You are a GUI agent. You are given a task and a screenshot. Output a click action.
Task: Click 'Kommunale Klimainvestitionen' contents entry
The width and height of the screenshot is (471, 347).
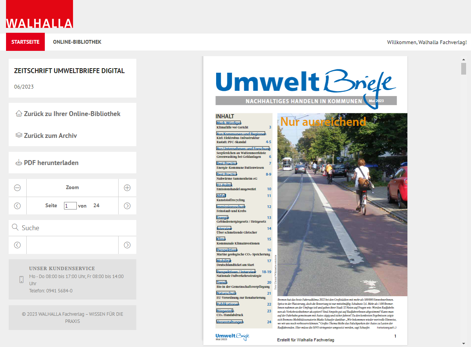coord(238,243)
